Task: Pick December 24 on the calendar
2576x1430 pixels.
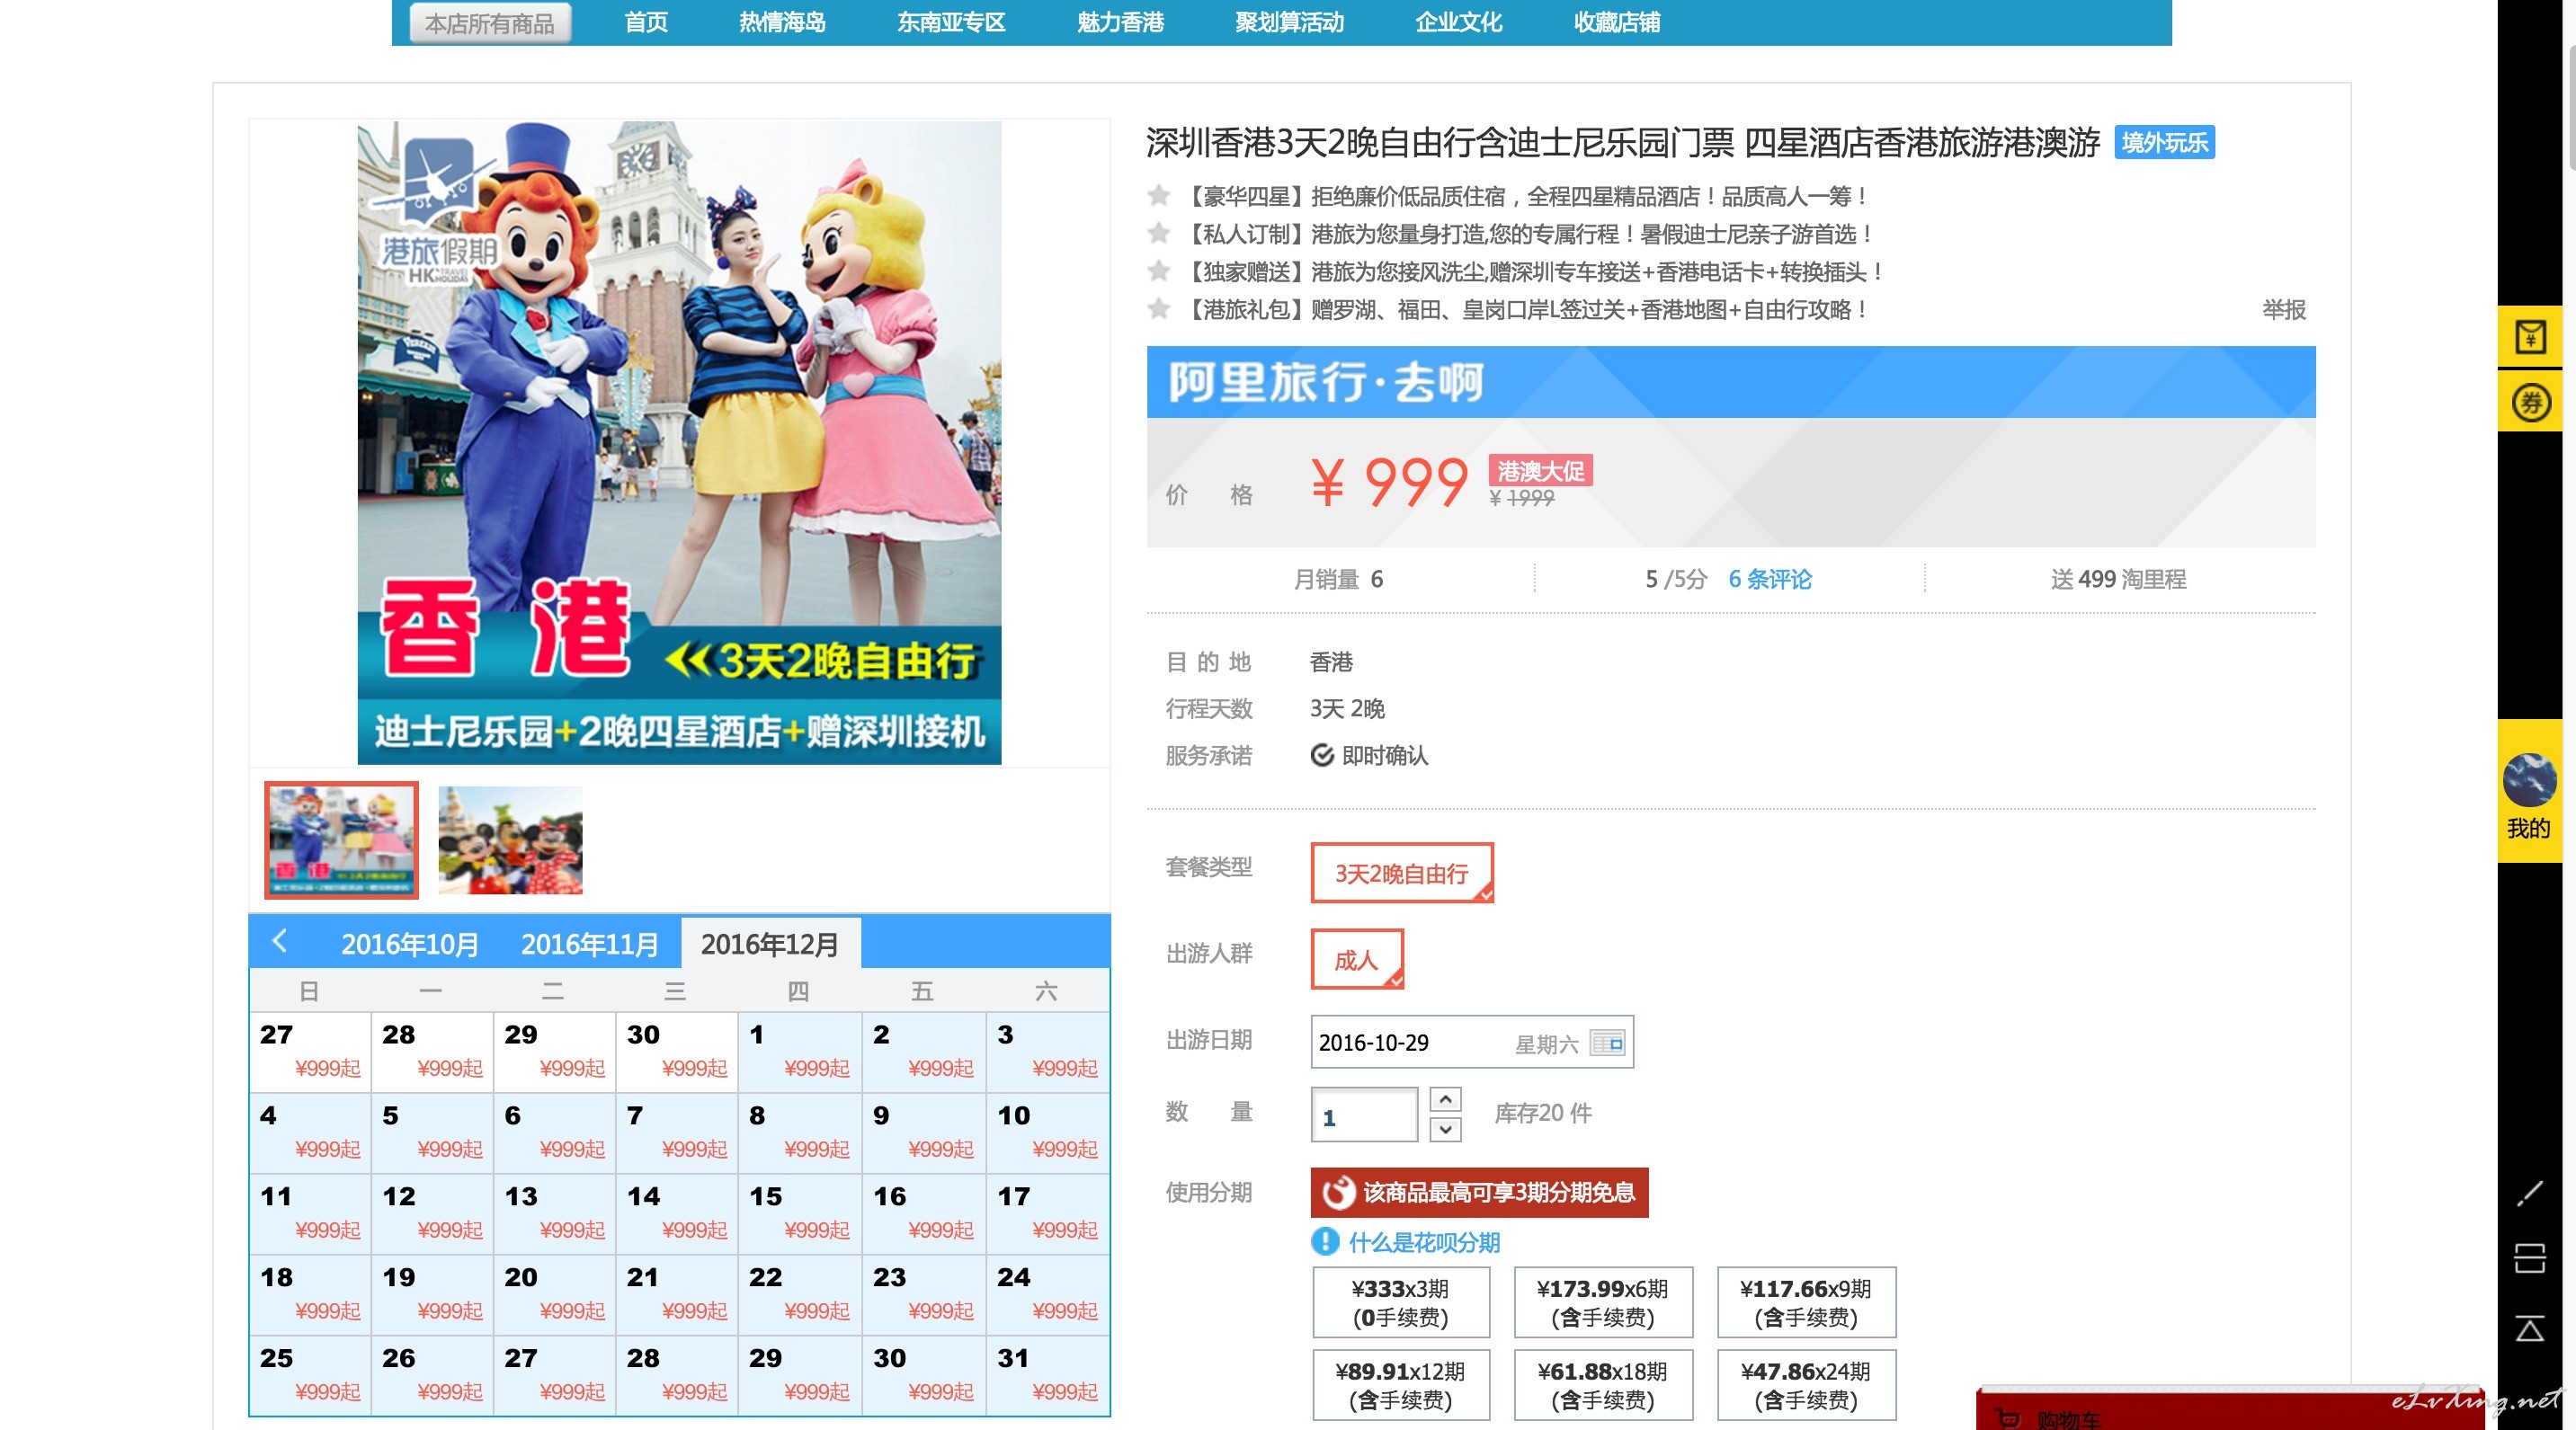Action: pyautogui.click(x=1047, y=1295)
